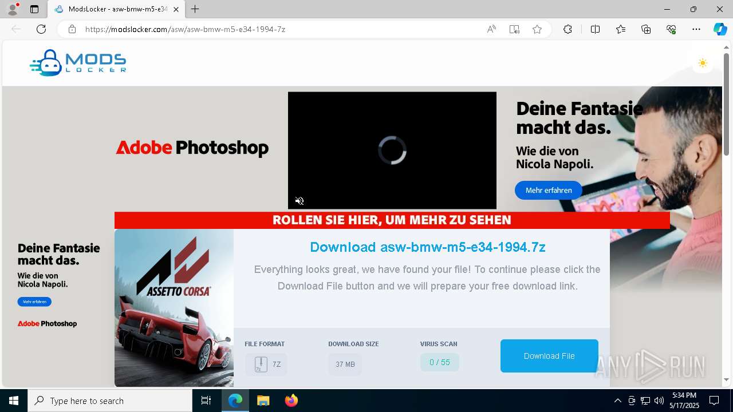
Task: Click the Assetto Corsa cover thumbnail
Action: pos(174,308)
